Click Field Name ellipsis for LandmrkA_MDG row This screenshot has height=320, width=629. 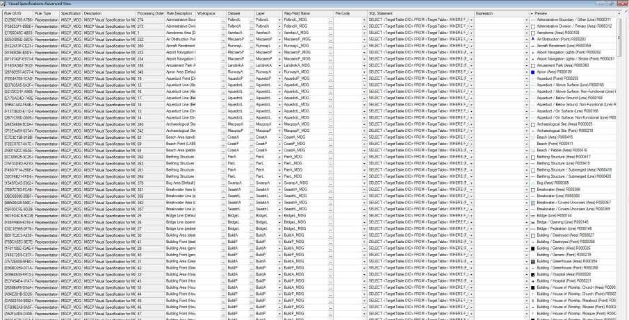coord(331,65)
